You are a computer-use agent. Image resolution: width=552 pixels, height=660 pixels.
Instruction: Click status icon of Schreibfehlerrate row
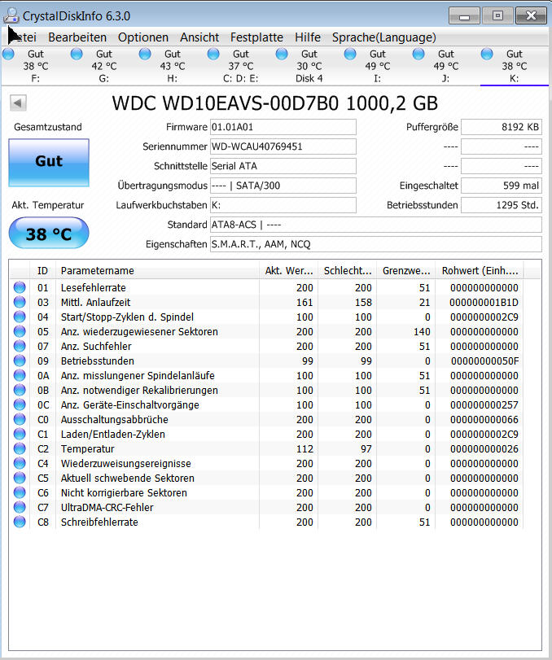click(20, 522)
